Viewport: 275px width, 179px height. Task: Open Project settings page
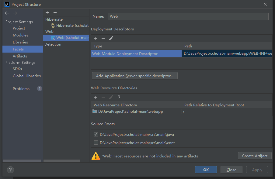19,28
